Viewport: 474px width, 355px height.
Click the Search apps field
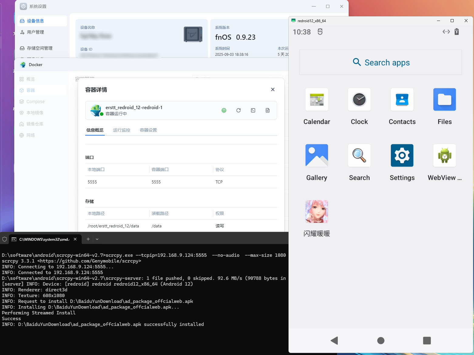pos(381,62)
